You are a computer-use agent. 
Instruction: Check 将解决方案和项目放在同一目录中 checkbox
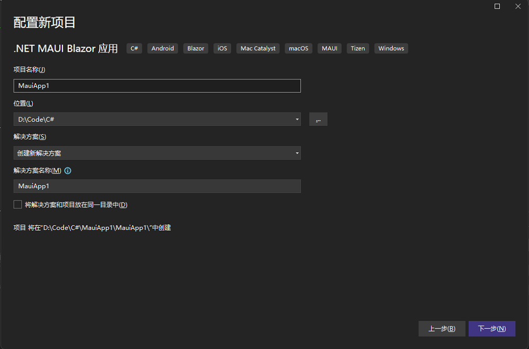[x=17, y=204]
